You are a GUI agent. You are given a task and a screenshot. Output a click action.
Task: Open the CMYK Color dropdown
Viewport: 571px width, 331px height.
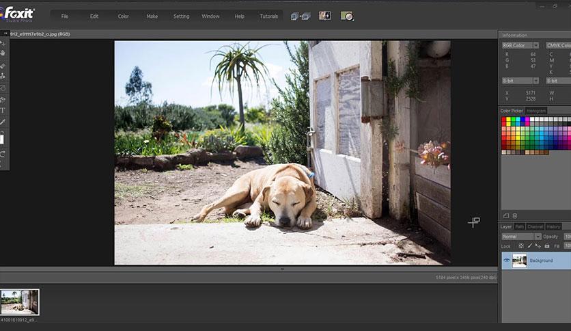coord(558,45)
